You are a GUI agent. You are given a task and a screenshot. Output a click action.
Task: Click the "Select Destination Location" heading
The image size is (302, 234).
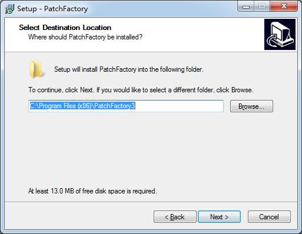(65, 28)
